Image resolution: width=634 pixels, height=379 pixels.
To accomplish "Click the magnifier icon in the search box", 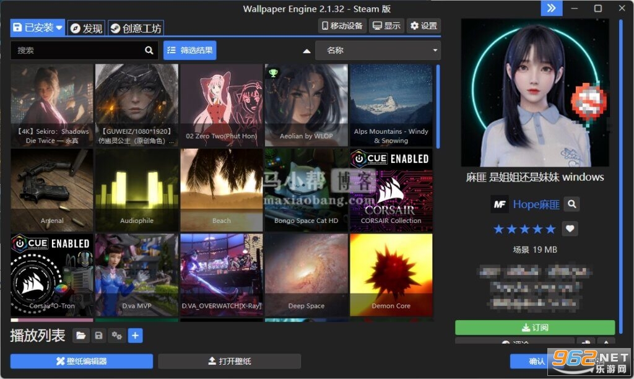I will 149,50.
